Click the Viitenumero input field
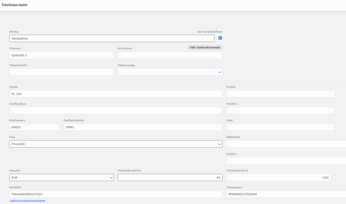 [286, 194]
